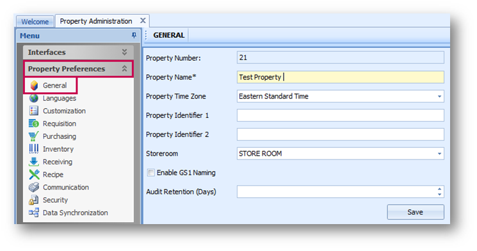The image size is (477, 251).
Task: Click the Menu panel title
Action: point(30,36)
